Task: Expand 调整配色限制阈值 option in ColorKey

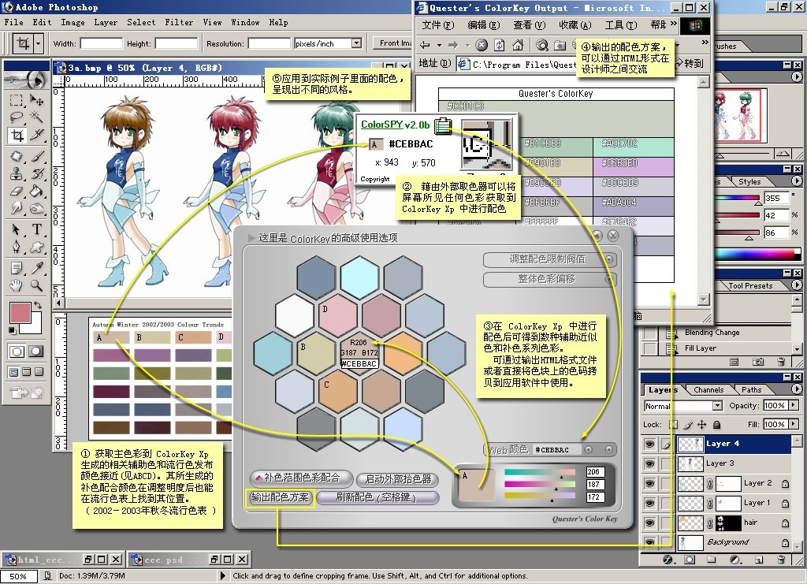Action: pos(609,259)
